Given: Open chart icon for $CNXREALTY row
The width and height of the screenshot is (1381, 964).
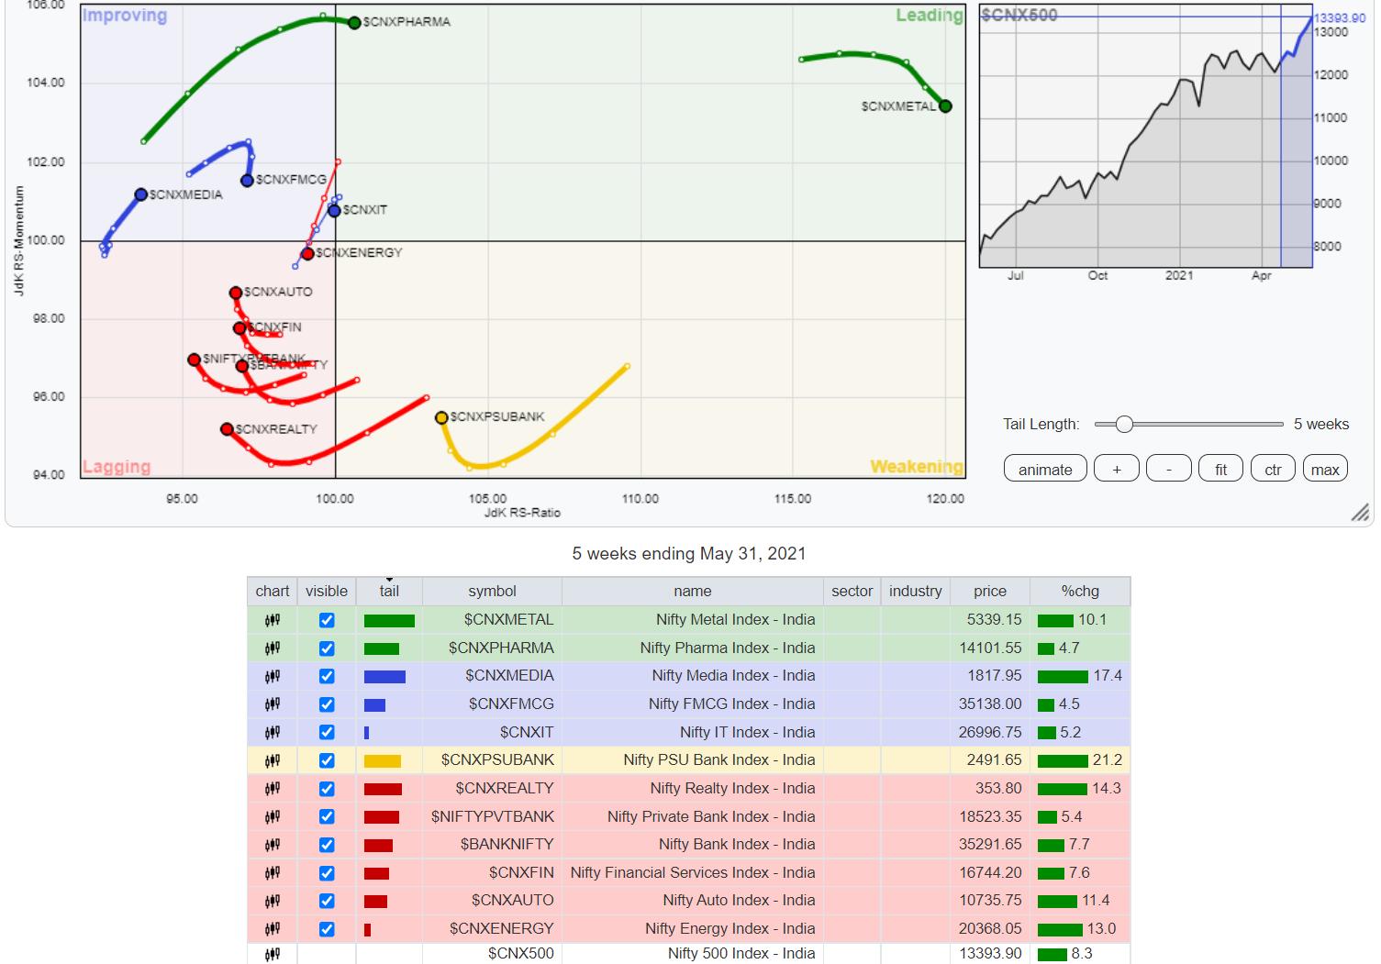Looking at the screenshot, I should coord(273,789).
